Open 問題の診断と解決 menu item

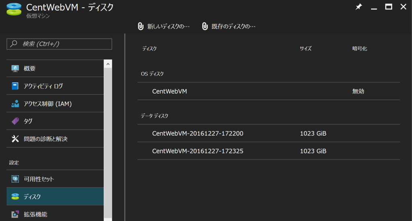(55, 139)
